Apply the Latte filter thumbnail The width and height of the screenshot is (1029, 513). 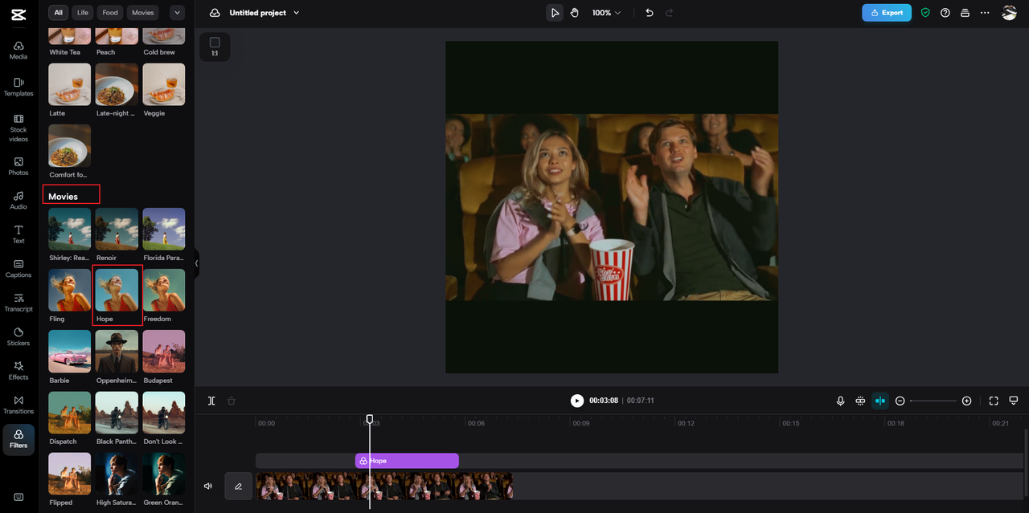coord(70,84)
